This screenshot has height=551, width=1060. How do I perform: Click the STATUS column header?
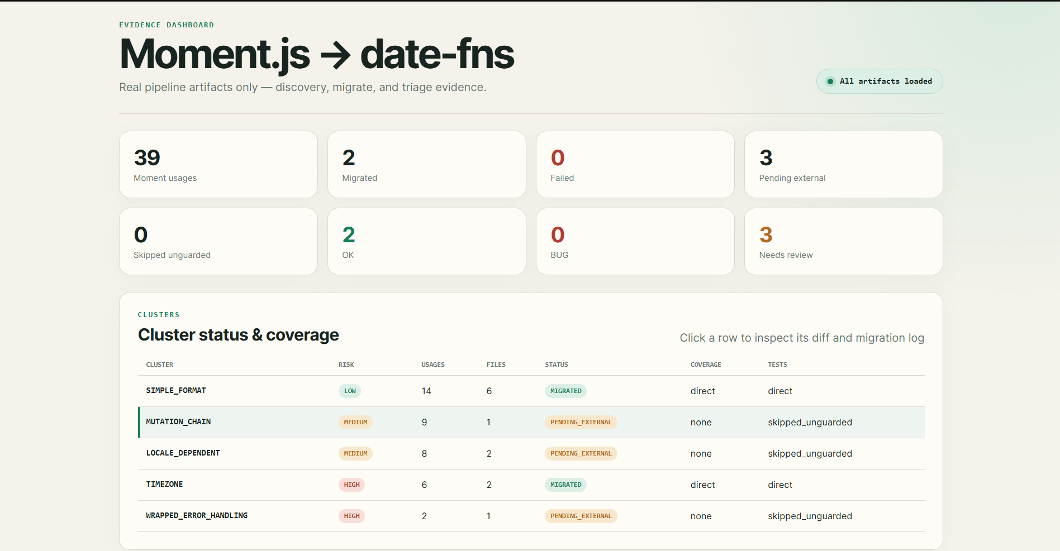(x=557, y=365)
